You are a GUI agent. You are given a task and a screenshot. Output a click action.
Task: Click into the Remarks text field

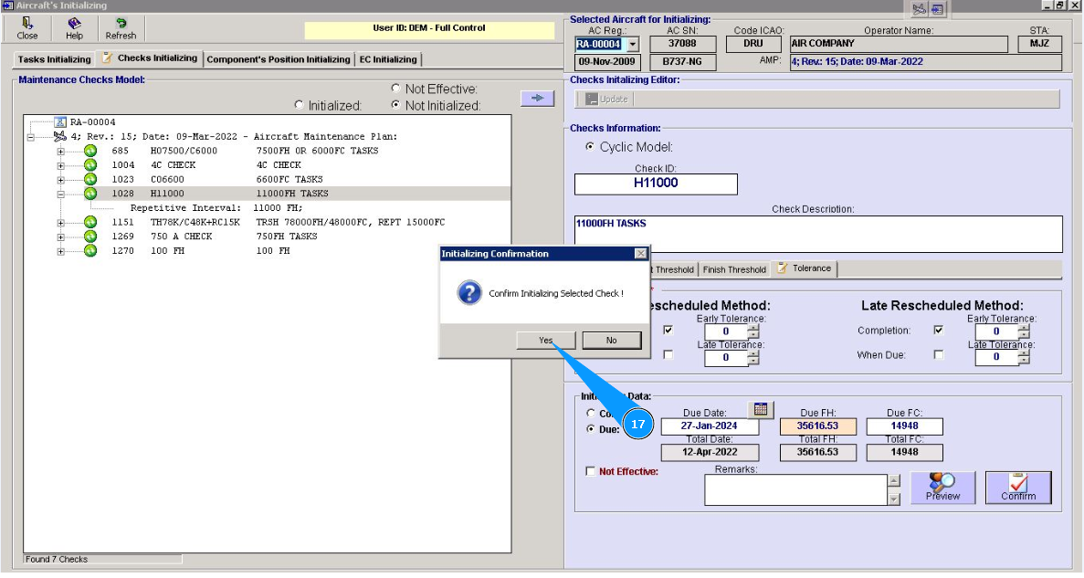(795, 489)
